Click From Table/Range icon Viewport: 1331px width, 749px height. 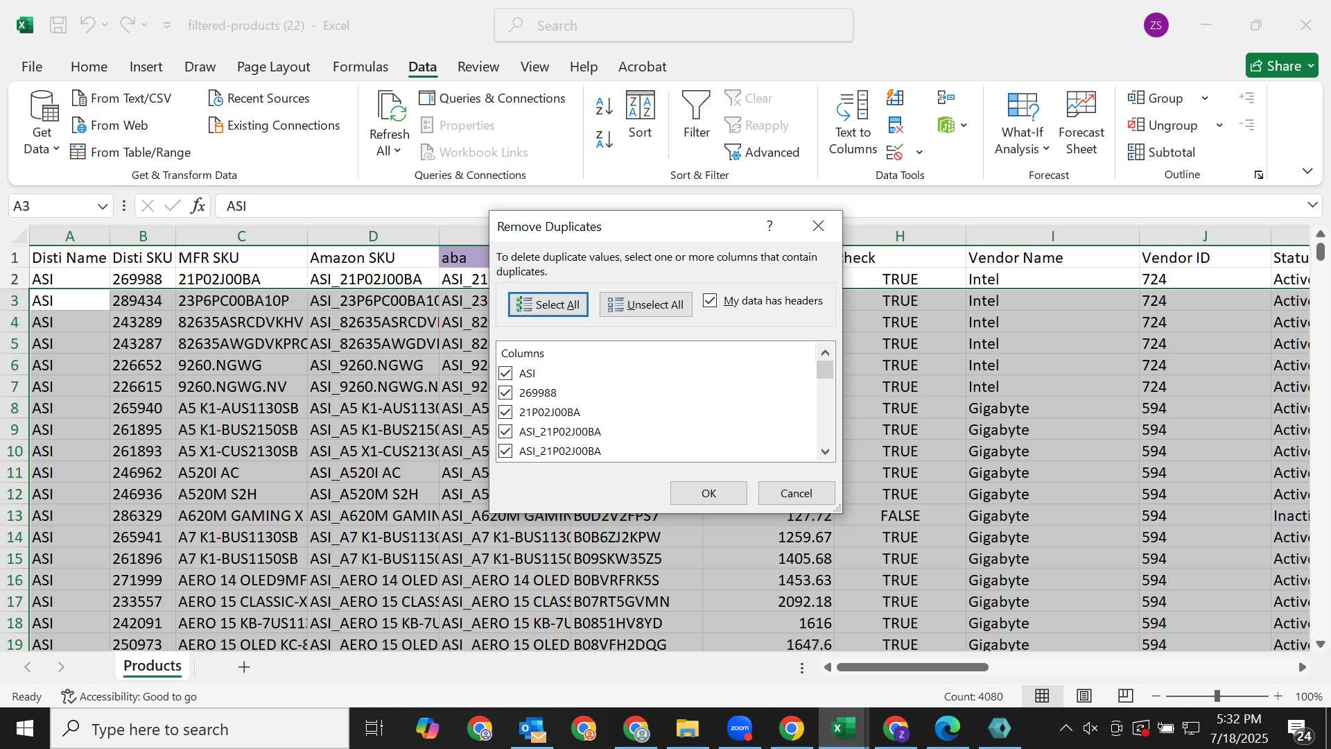click(x=78, y=152)
